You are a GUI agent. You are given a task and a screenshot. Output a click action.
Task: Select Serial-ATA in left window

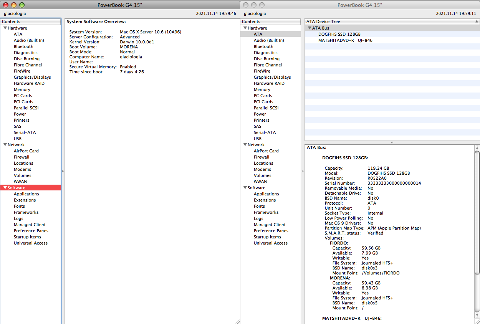[25, 132]
